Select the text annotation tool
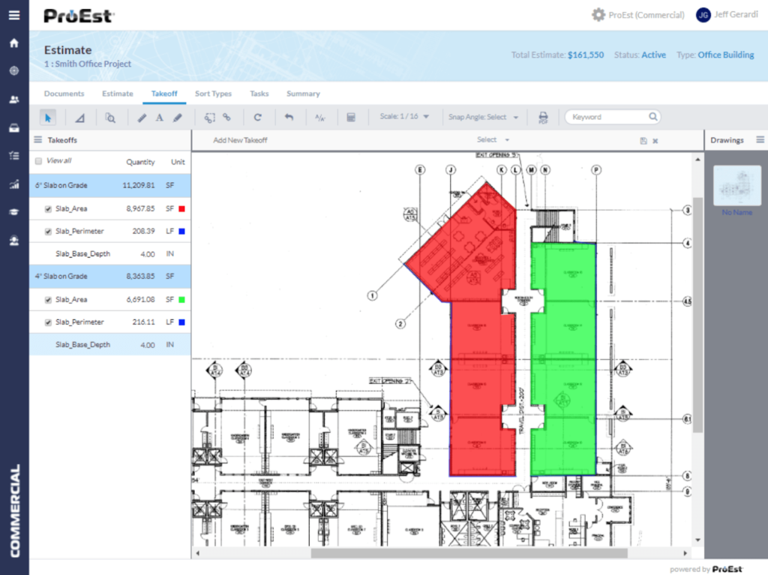Screen dimensions: 768x575 pyautogui.click(x=158, y=118)
